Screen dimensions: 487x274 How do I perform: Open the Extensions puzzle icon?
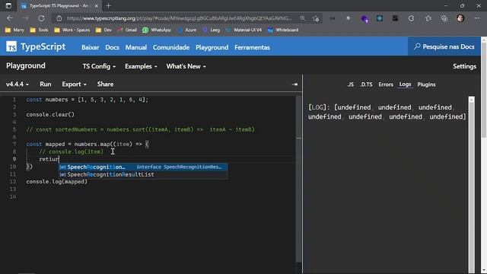tap(411, 18)
